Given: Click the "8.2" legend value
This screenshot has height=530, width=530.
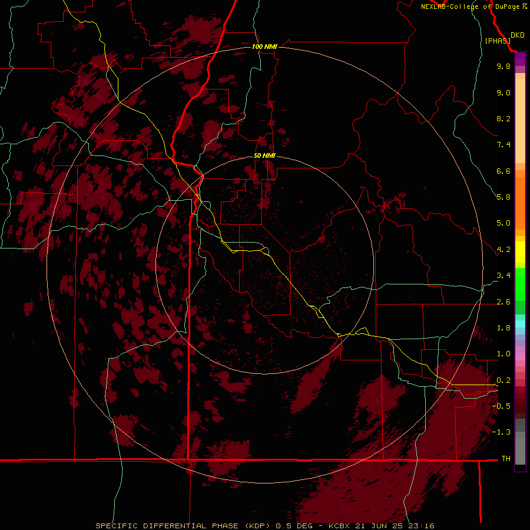Looking at the screenshot, I should (503, 118).
